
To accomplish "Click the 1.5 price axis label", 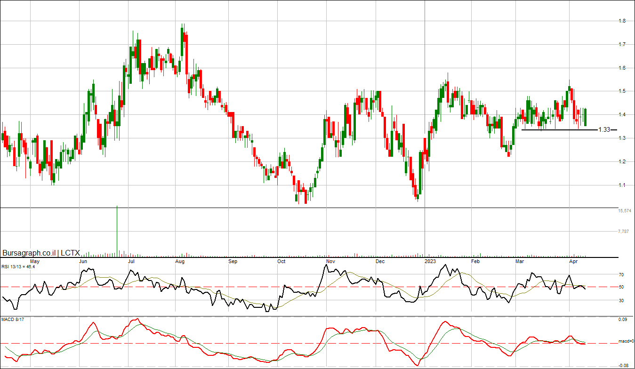I will (622, 91).
